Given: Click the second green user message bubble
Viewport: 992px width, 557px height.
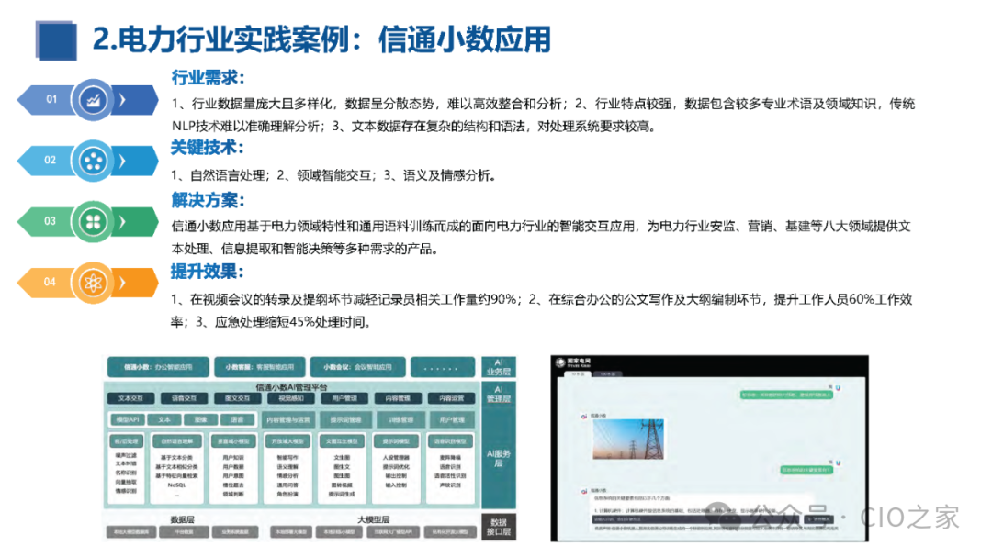Looking at the screenshot, I should (x=806, y=470).
